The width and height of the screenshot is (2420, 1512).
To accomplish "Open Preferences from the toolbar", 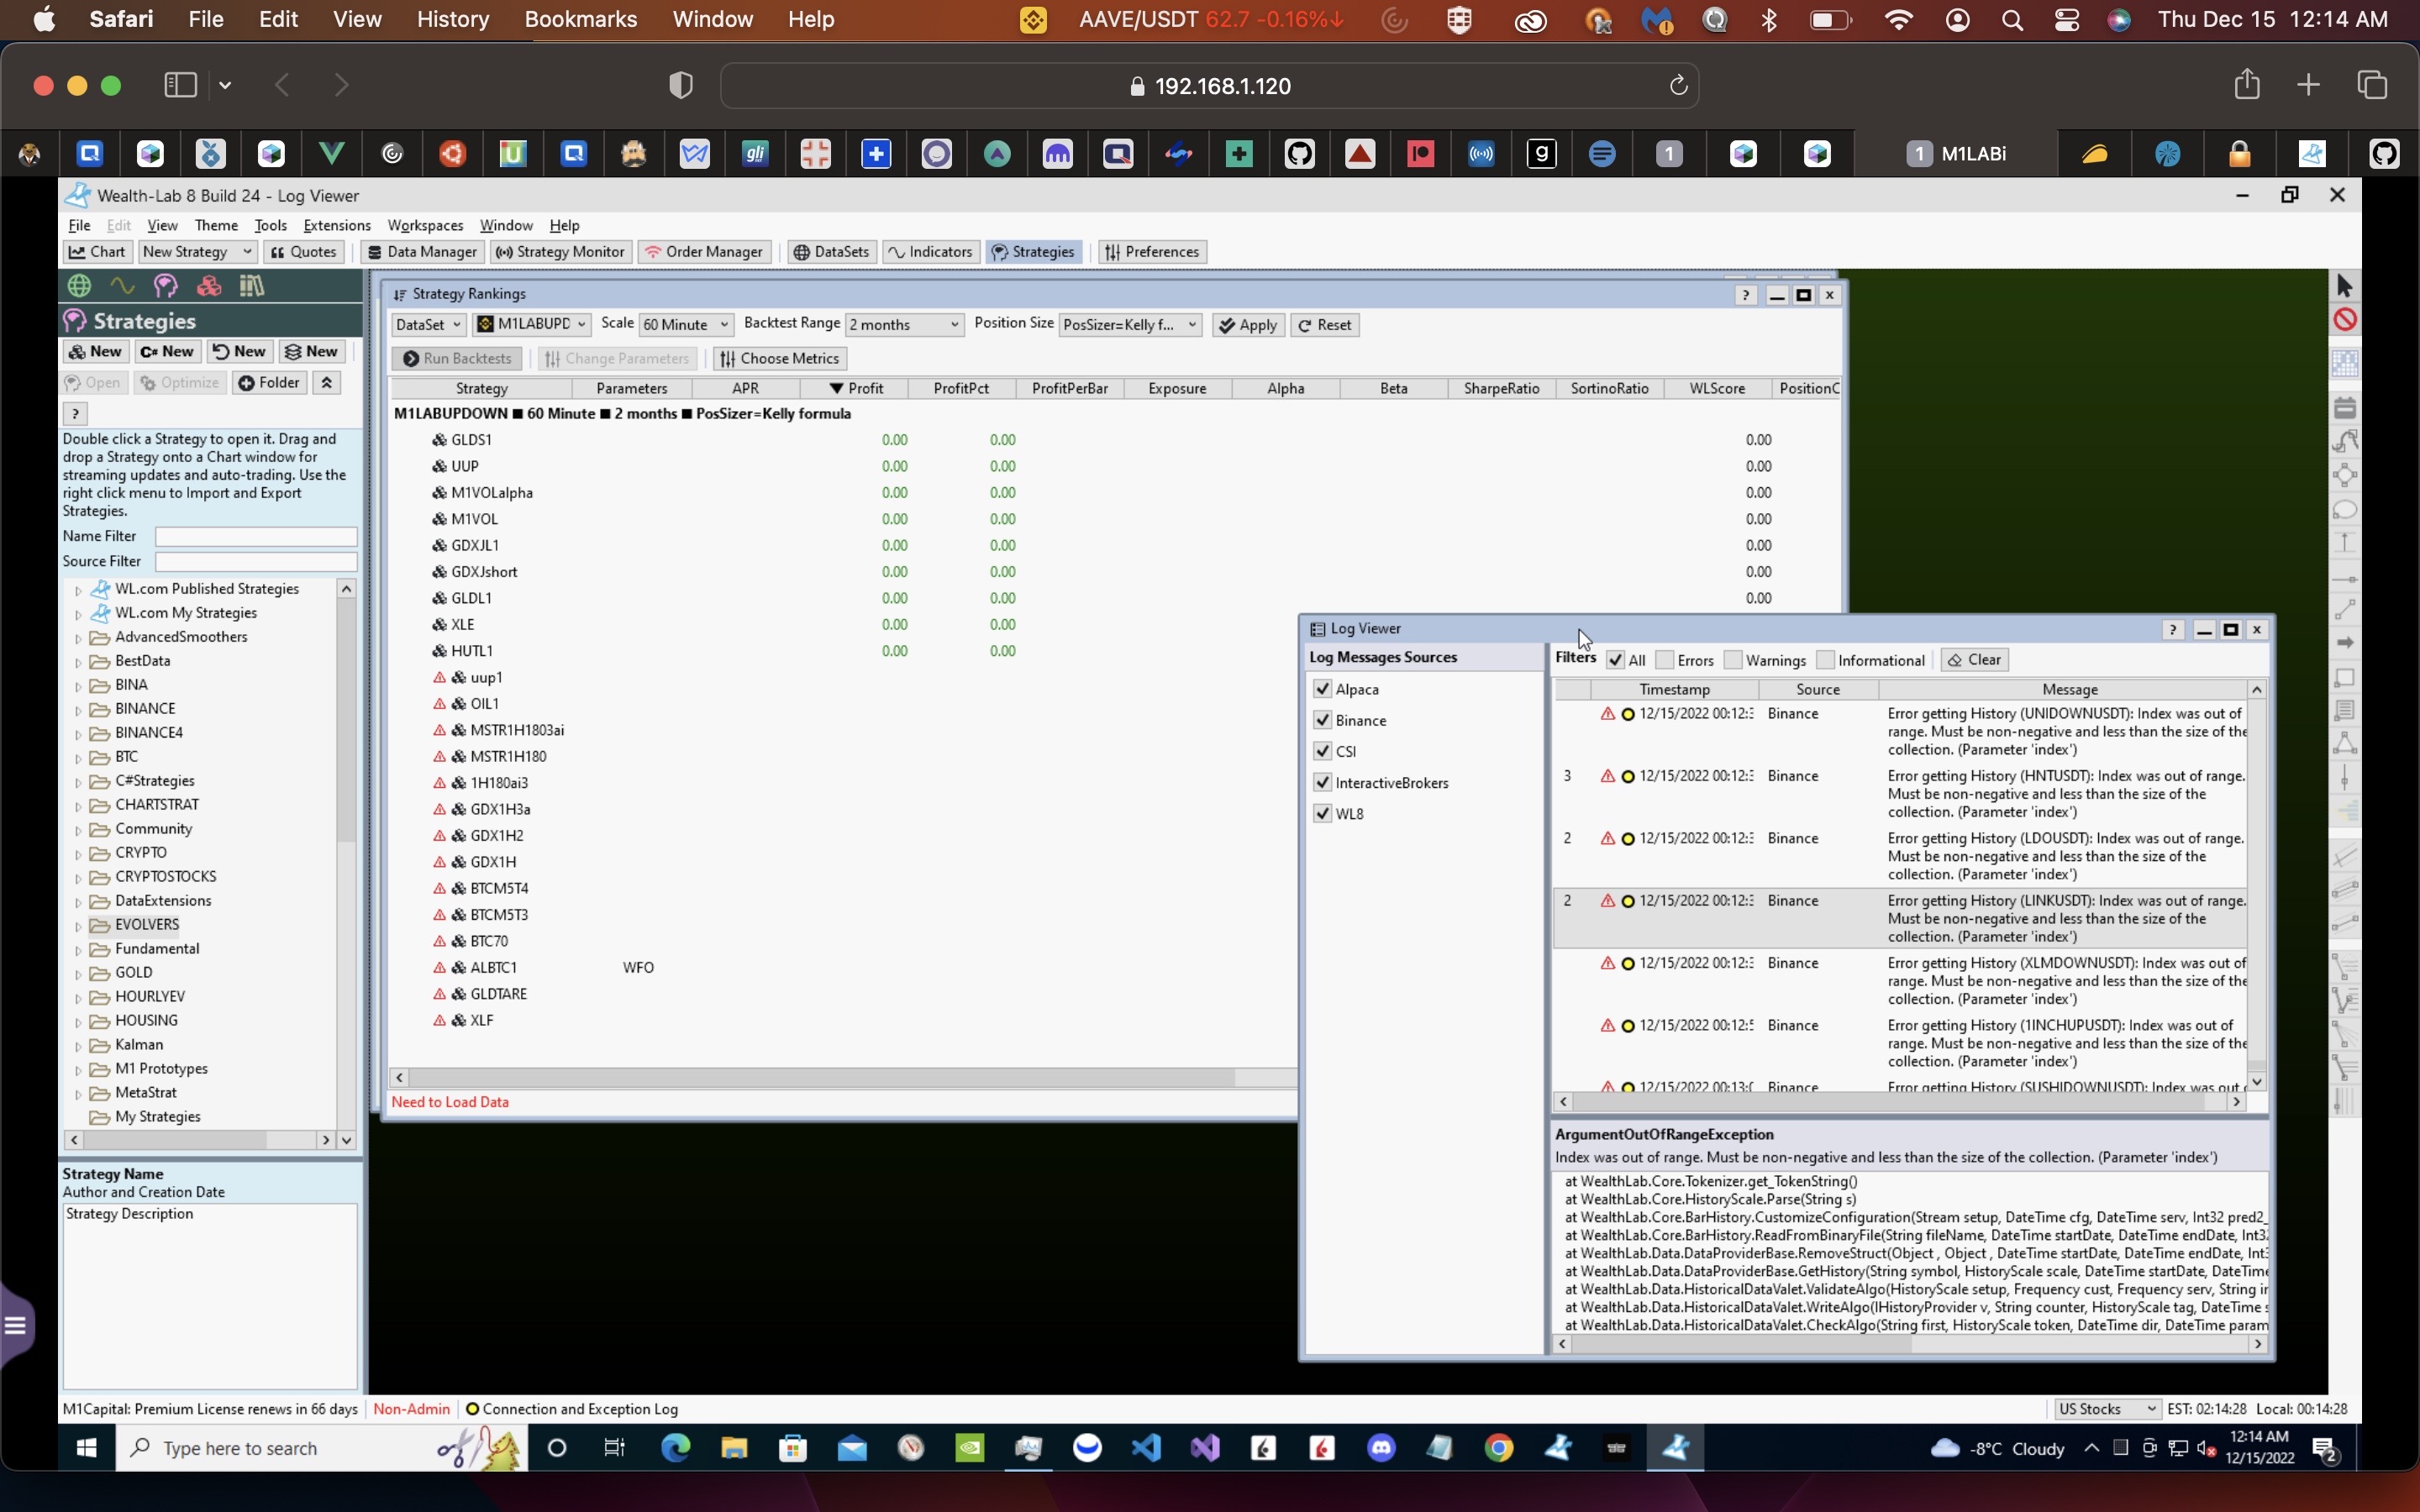I will 1151,252.
